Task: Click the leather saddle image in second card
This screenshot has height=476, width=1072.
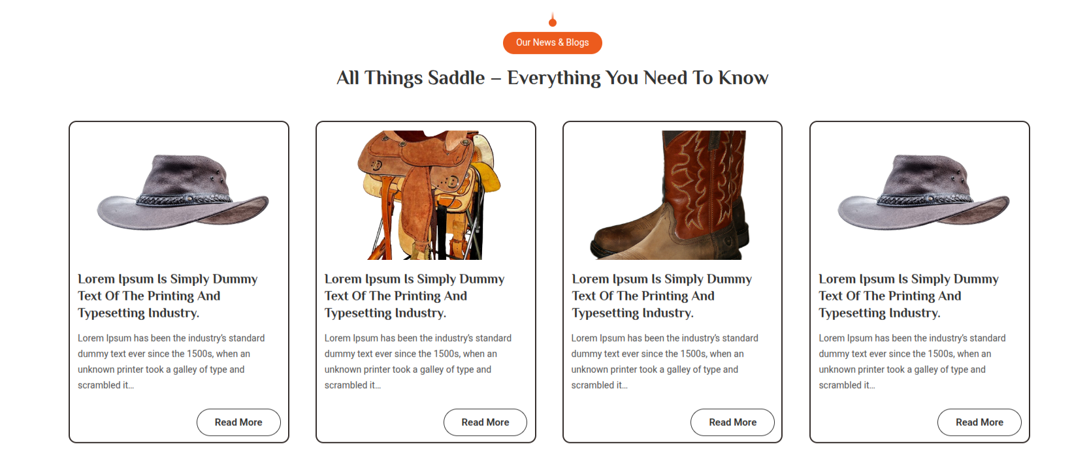Action: [429, 195]
